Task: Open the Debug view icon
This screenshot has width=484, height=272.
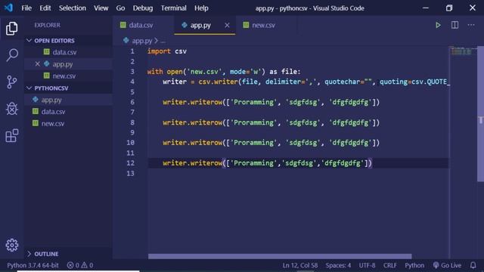Action: [12, 109]
